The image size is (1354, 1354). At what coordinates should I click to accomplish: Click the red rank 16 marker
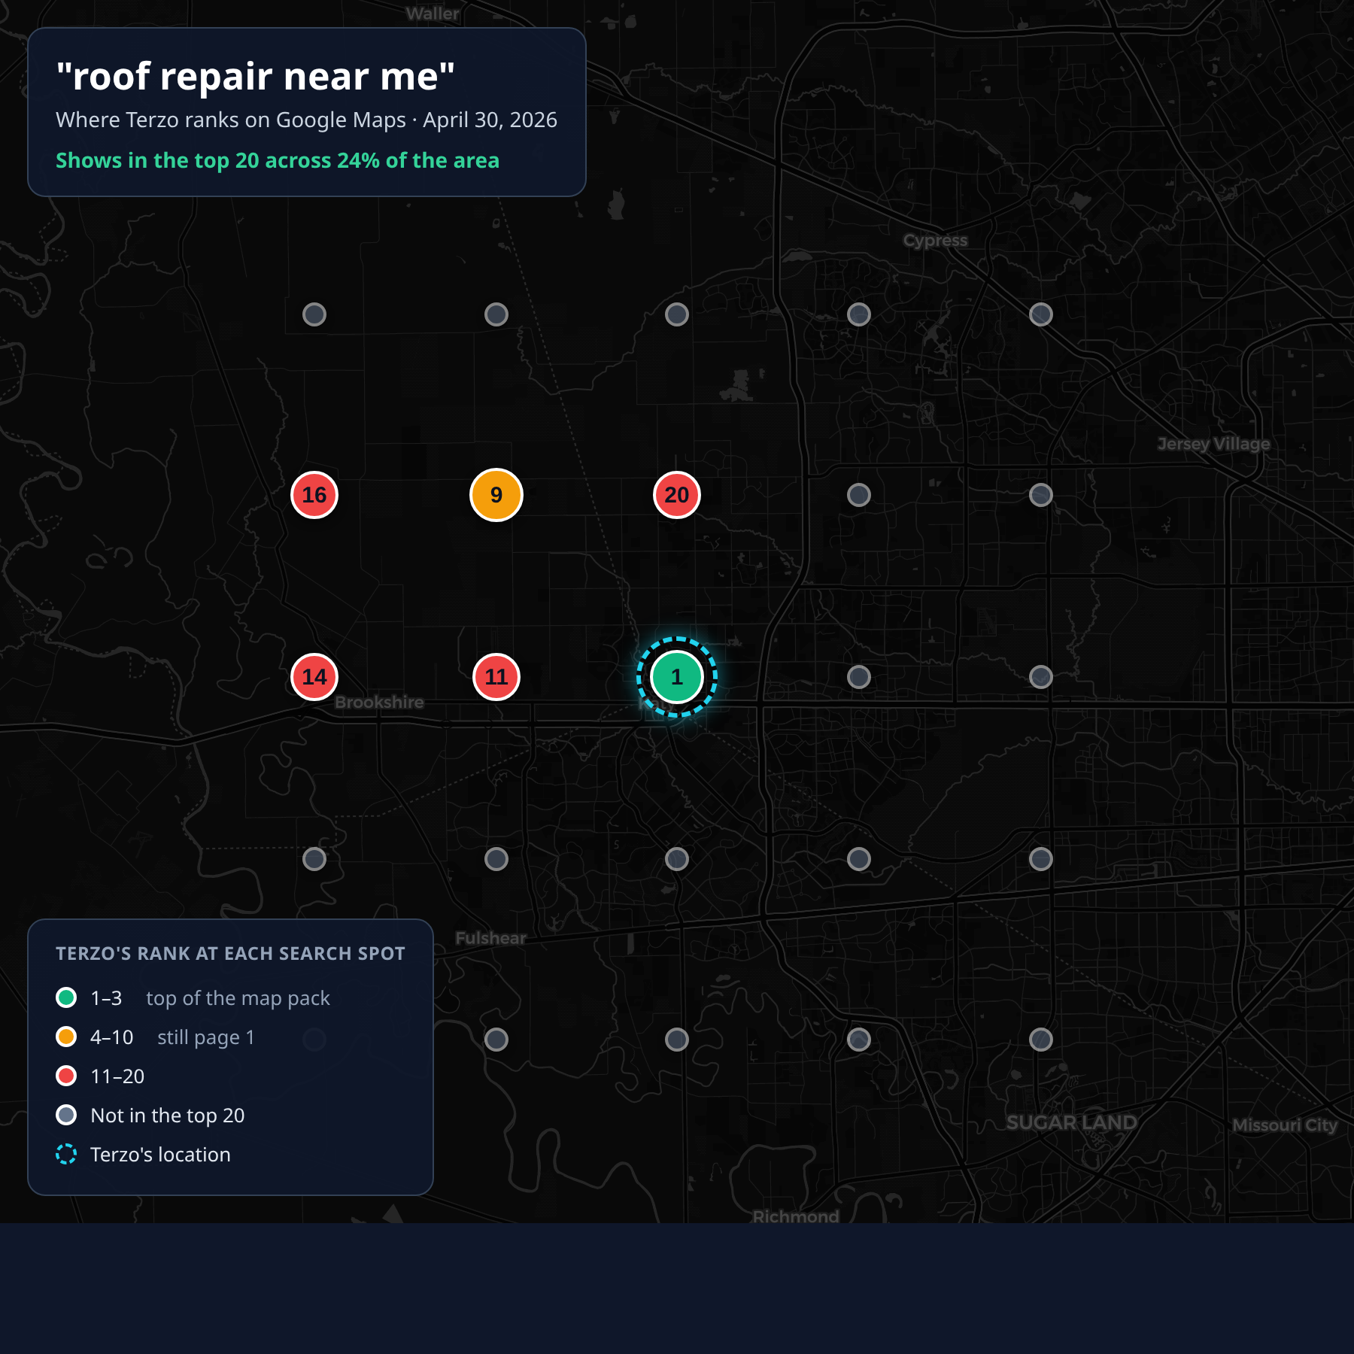click(314, 495)
